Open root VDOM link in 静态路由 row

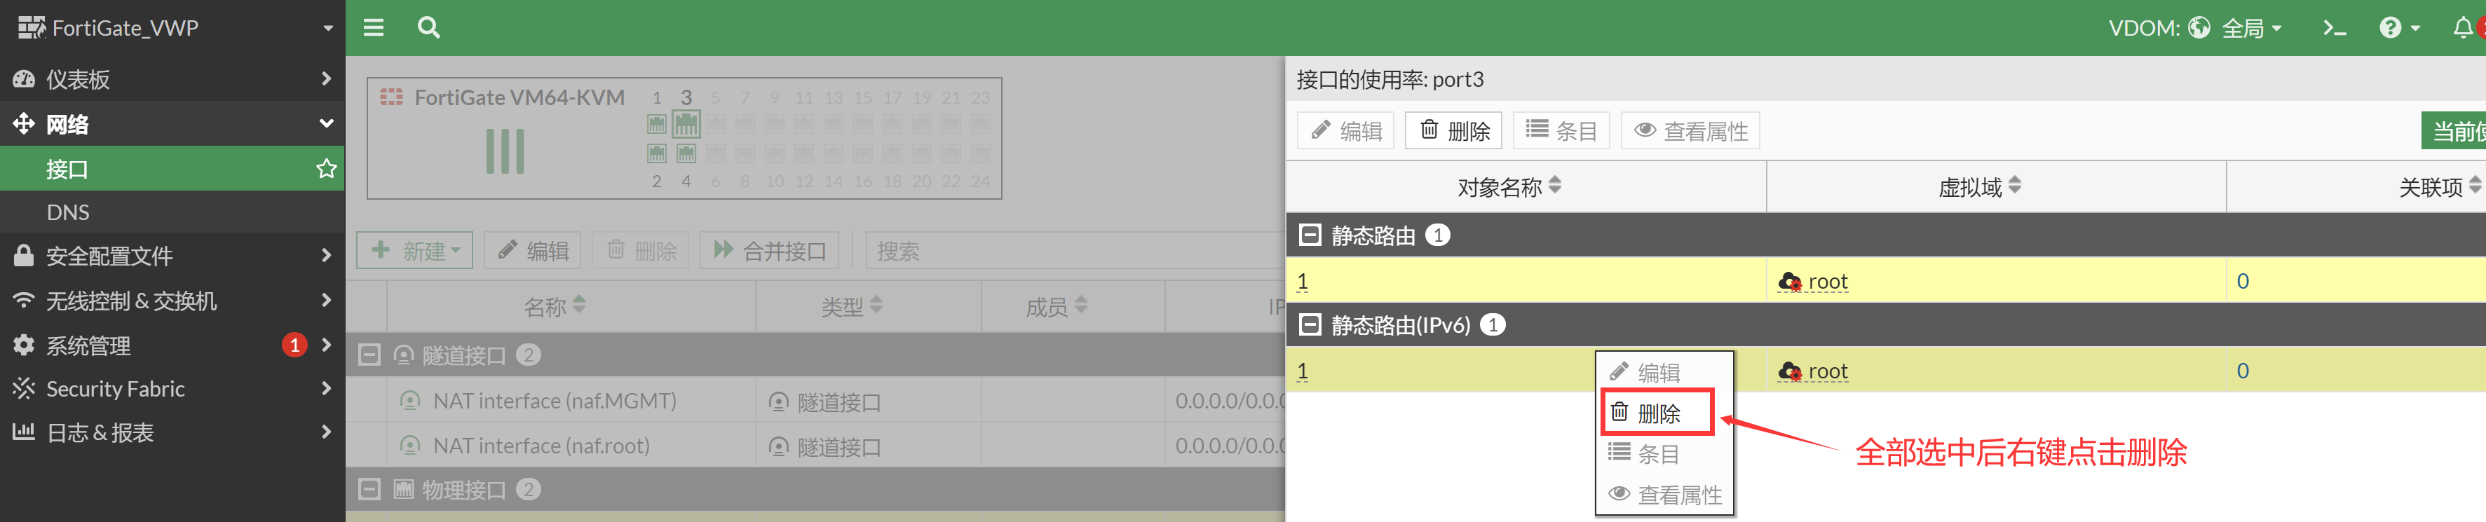point(1814,281)
